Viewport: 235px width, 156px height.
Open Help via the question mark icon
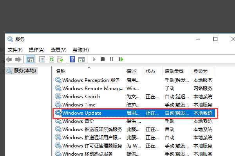click(x=72, y=59)
